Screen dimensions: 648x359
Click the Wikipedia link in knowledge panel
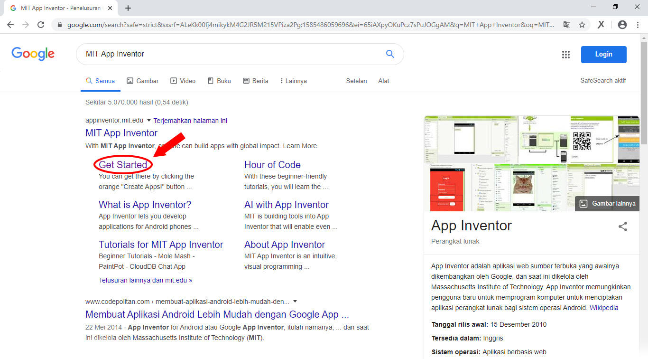click(604, 308)
